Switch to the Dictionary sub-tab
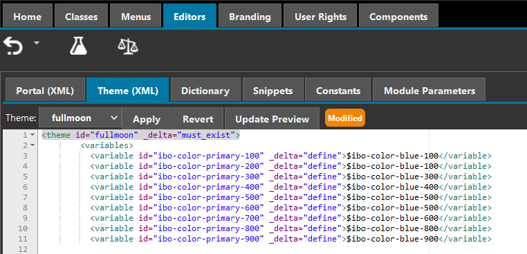The image size is (527, 254). [205, 91]
